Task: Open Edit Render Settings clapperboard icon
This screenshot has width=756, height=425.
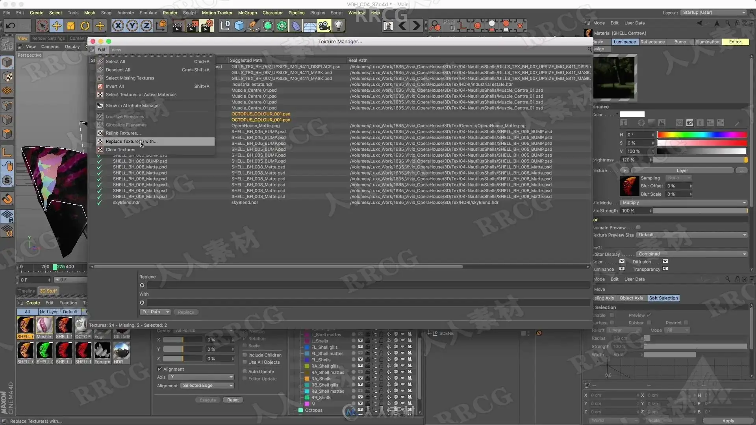Action: pyautogui.click(x=207, y=26)
